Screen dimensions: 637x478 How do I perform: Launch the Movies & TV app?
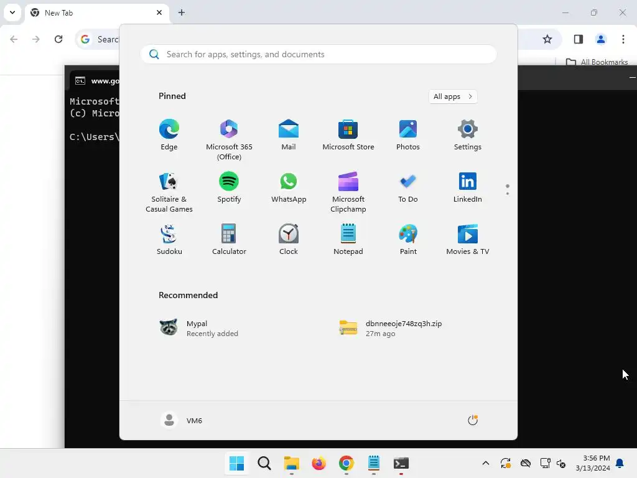coord(468,240)
